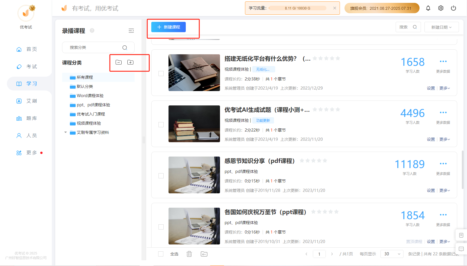
Task: Go to previous page arrow
Action: (306, 254)
